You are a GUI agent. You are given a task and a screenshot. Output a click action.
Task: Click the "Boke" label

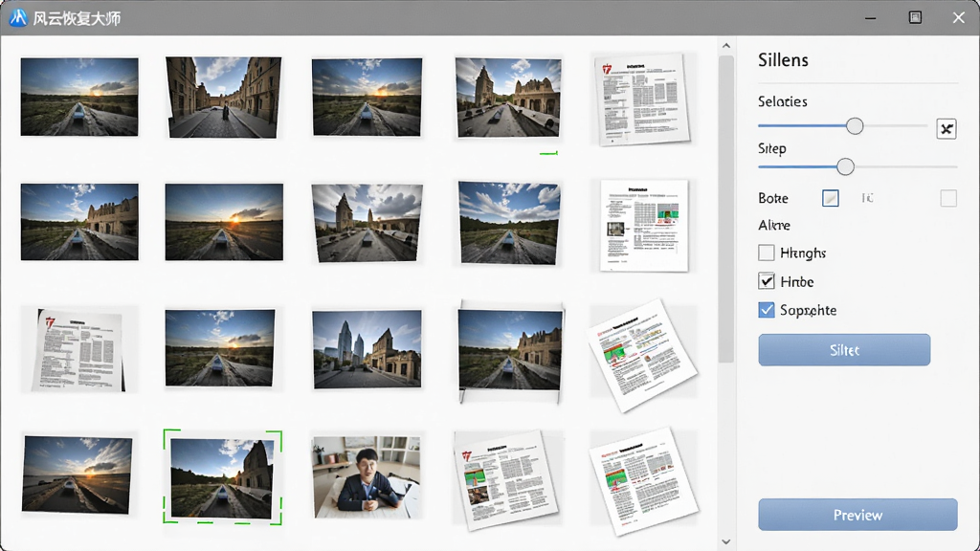773,198
